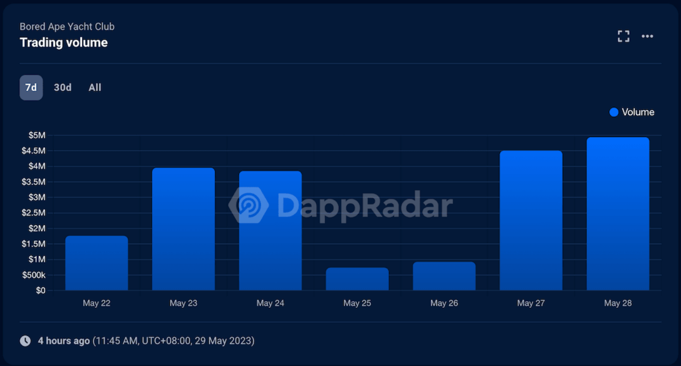Click the $3.5M y-axis label
Viewport: 681px width, 366px height.
[34, 182]
